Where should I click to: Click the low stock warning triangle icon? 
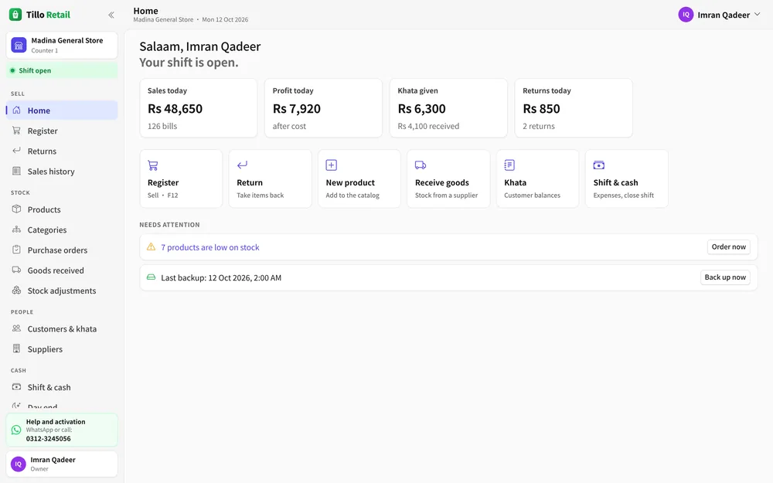[x=152, y=247]
